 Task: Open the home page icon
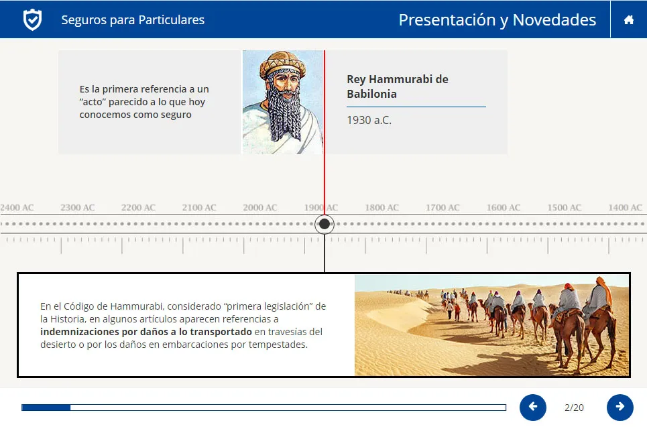(628, 19)
